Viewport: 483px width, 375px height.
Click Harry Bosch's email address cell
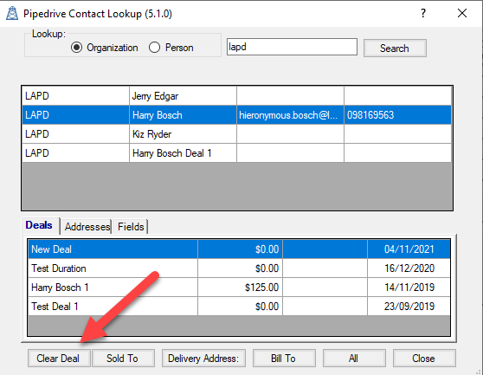pos(290,115)
